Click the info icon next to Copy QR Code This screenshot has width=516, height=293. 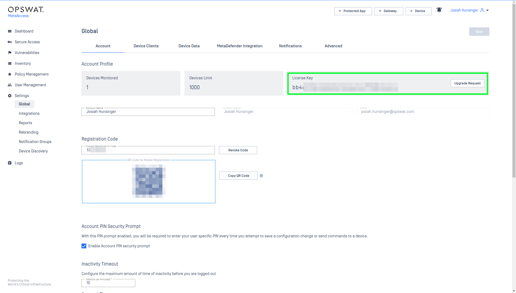pos(261,176)
